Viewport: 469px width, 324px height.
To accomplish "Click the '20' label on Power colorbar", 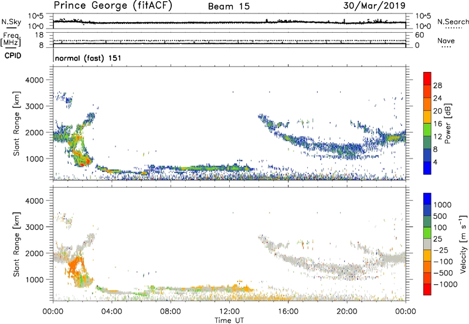I will [x=437, y=111].
